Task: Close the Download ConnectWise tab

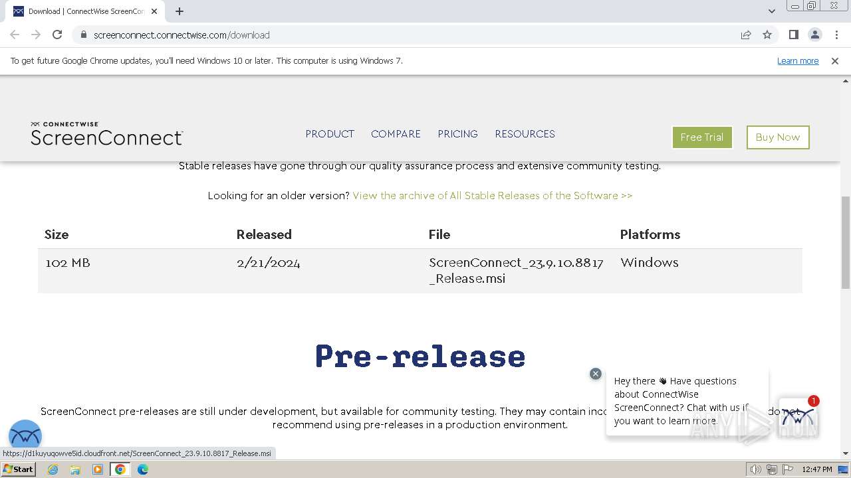Action: tap(154, 11)
